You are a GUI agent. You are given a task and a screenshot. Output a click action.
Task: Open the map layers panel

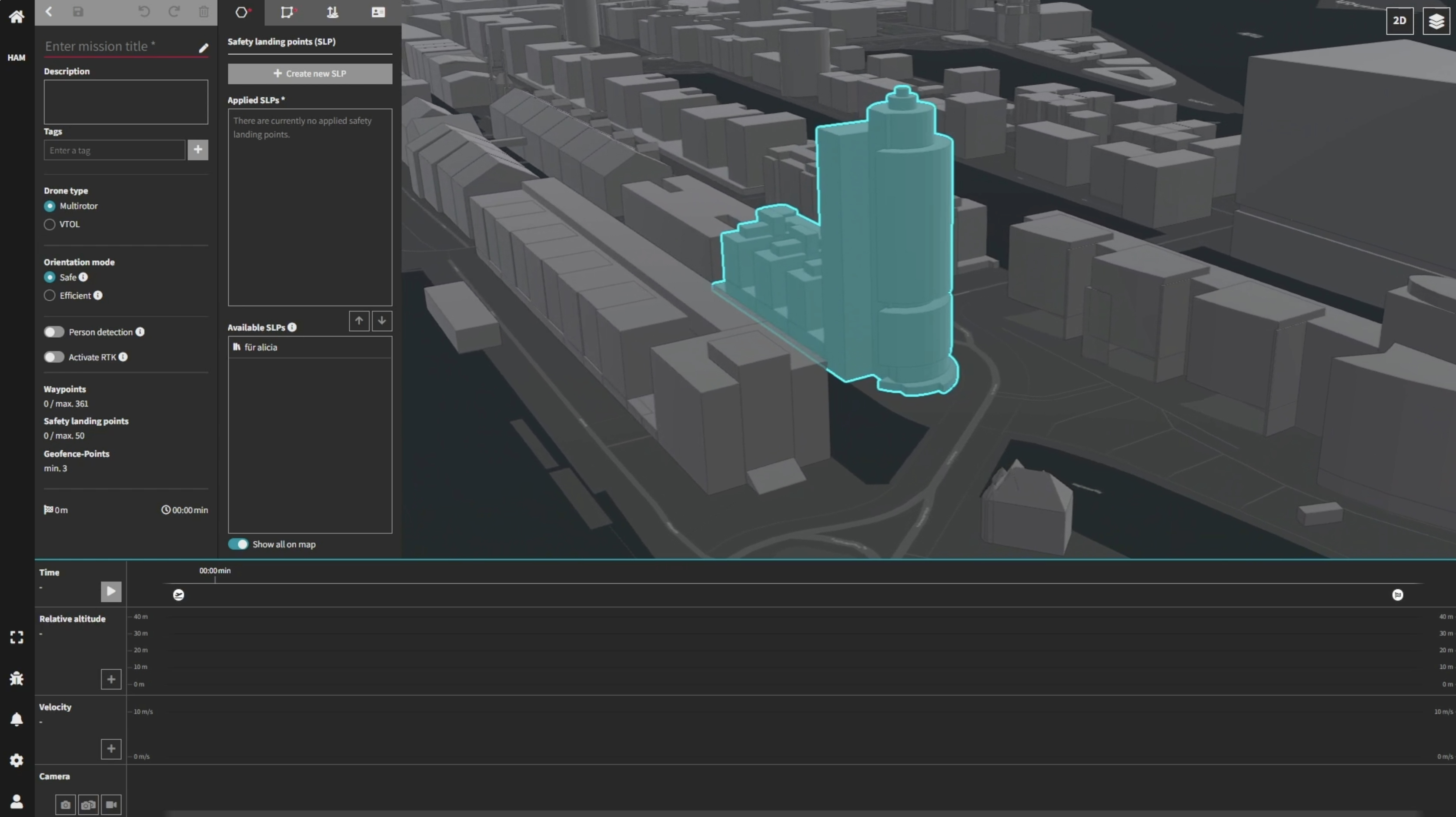click(1436, 21)
